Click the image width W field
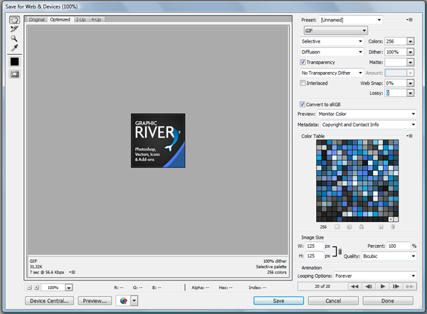The image size is (427, 314). pos(315,246)
